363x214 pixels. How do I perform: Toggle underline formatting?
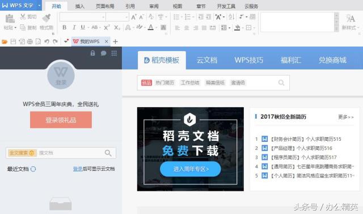coord(83,28)
